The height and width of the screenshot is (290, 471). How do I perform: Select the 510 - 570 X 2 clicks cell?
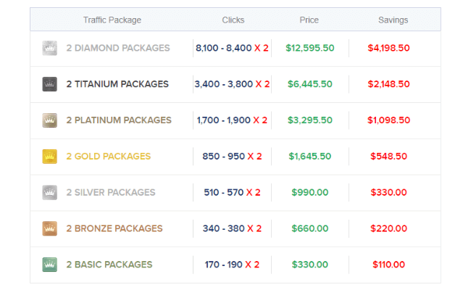(x=232, y=192)
